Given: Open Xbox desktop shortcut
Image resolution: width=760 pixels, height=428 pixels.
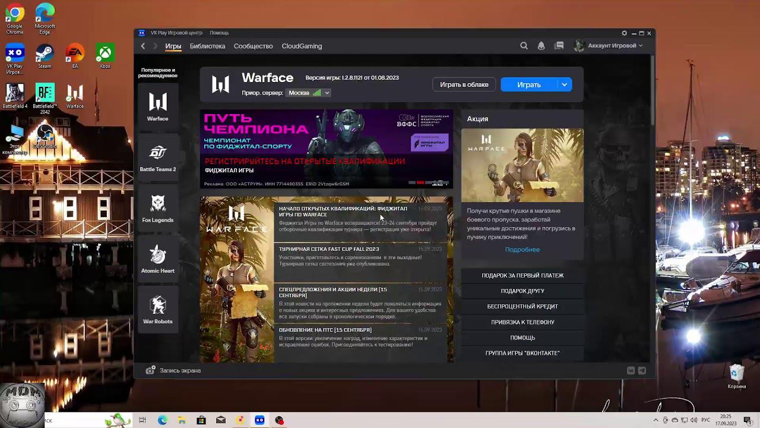Looking at the screenshot, I should tap(105, 56).
